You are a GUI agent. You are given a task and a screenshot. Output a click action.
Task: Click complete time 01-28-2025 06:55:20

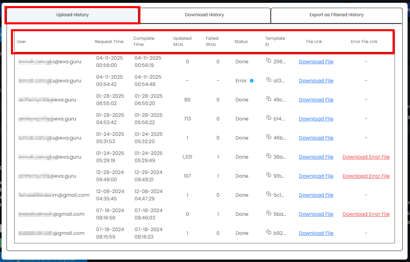click(149, 100)
